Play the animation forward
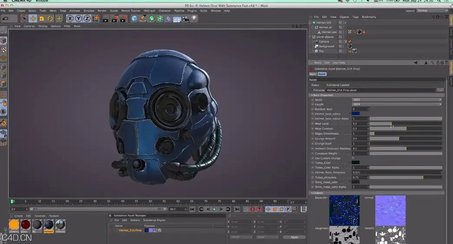Viewport: 453px width, 244px height. [215, 209]
